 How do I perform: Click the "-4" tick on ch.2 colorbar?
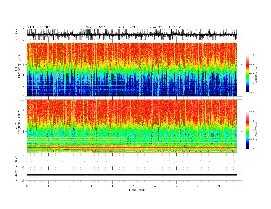tap(253, 121)
